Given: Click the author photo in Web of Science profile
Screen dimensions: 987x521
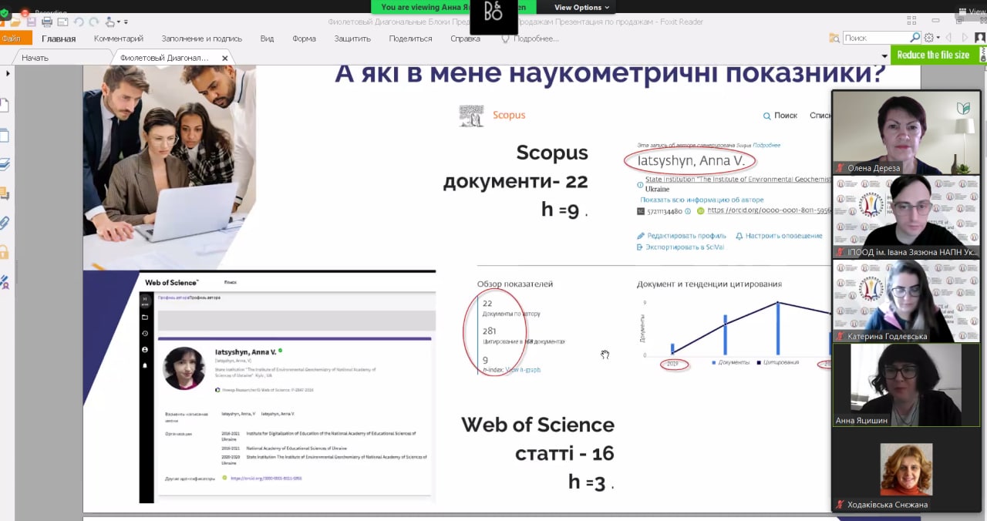Looking at the screenshot, I should point(184,368).
